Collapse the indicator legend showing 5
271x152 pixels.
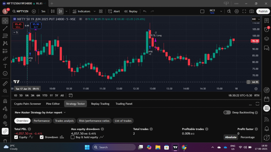(15, 32)
